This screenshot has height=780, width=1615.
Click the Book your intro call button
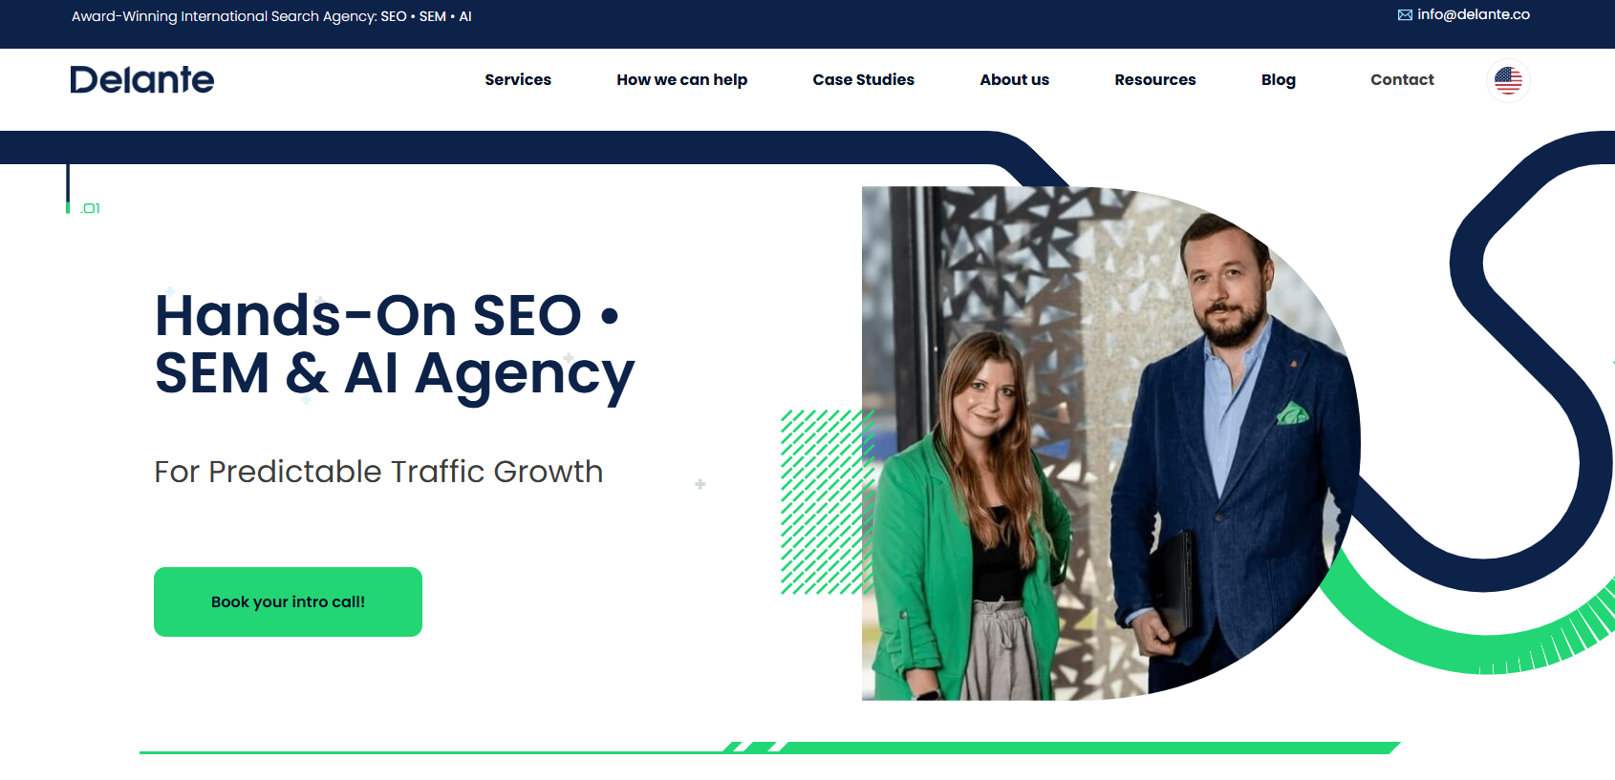[288, 601]
